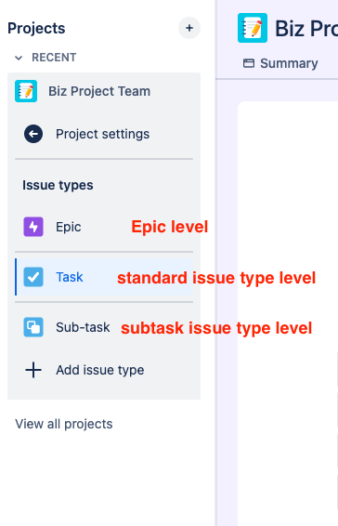
Task: Open Biz Project Team project name
Action: click(x=99, y=91)
